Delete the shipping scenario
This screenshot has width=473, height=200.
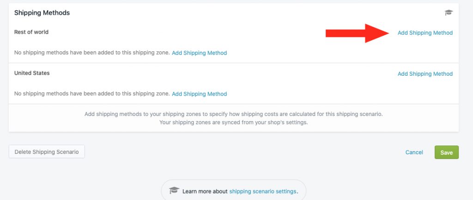(x=47, y=152)
